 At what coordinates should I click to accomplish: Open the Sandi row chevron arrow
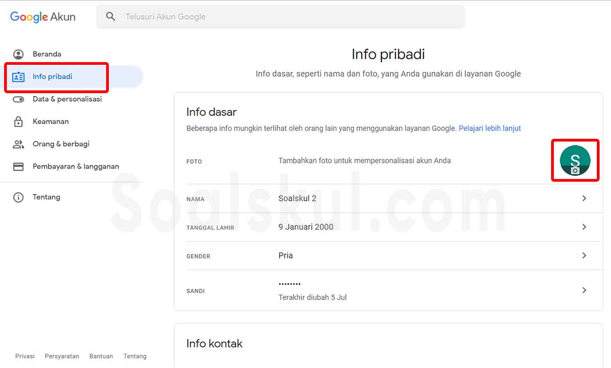(584, 290)
